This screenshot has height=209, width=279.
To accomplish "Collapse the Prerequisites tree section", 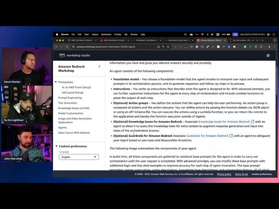I will click(56, 82).
